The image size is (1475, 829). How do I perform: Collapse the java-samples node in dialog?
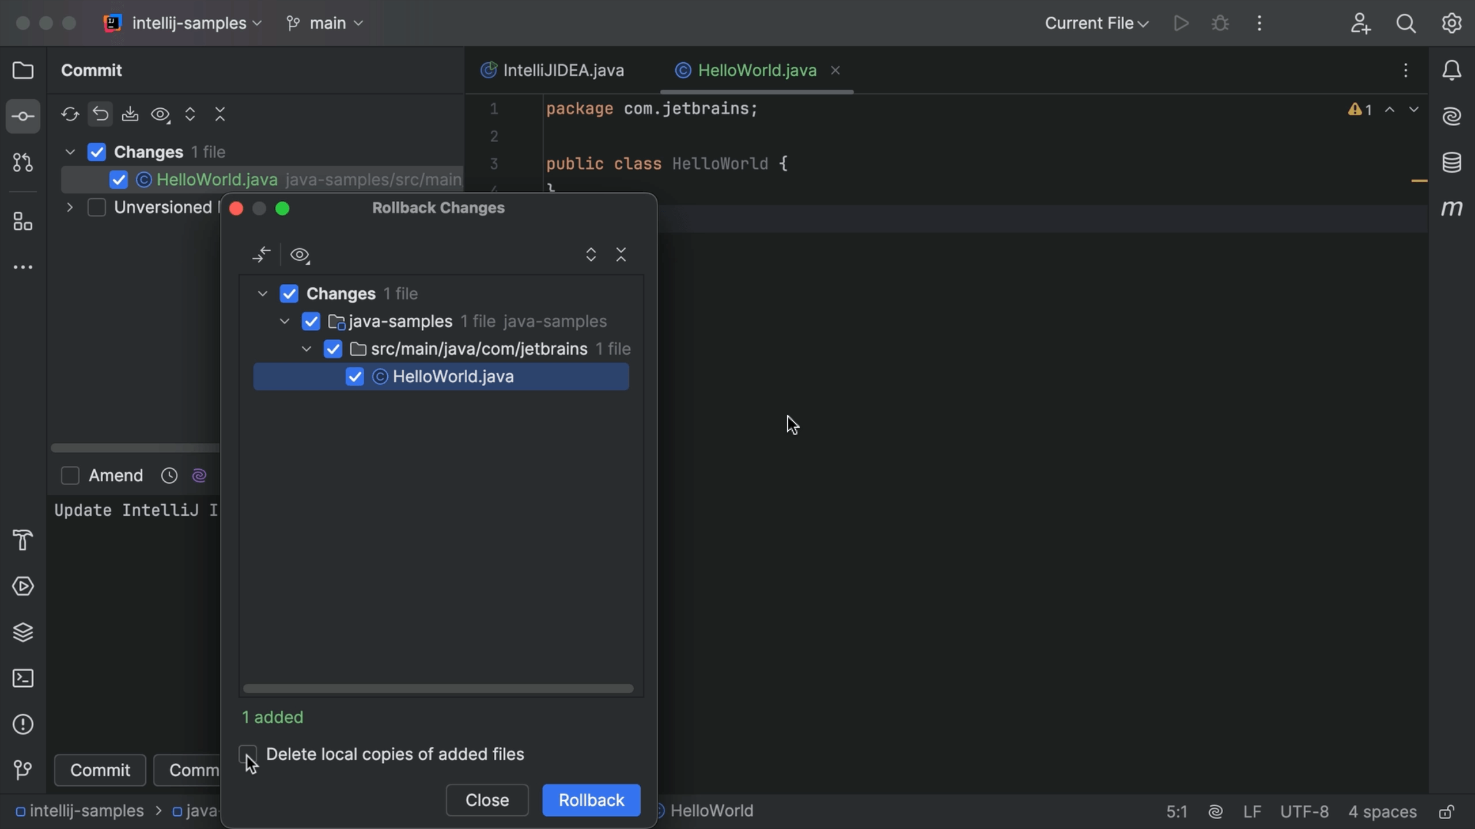point(285,321)
